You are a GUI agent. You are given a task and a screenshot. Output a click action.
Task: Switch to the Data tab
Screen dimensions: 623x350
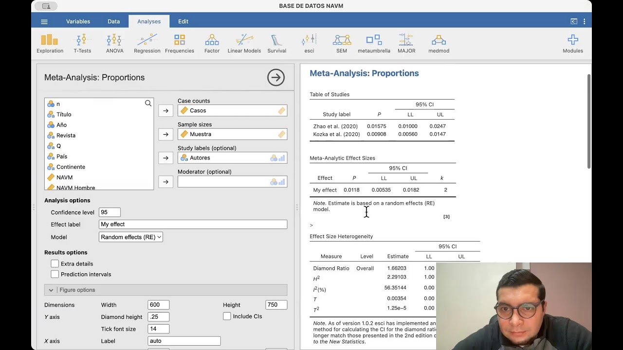coord(113,21)
